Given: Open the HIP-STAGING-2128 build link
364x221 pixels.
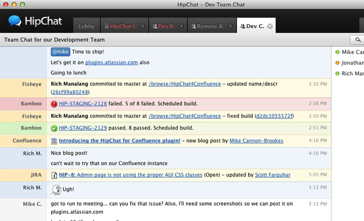Looking at the screenshot, I should (x=83, y=104).
